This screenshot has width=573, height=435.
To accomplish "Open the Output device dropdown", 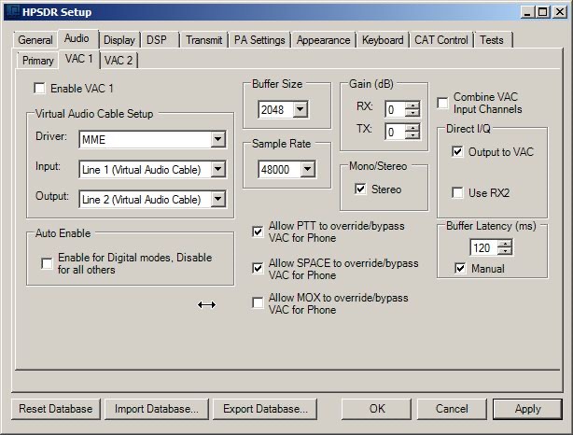I will pos(217,199).
